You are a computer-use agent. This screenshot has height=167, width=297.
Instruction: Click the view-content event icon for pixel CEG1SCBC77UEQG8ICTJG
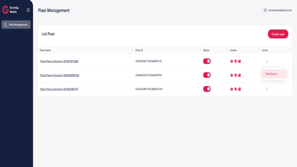[x=231, y=61]
